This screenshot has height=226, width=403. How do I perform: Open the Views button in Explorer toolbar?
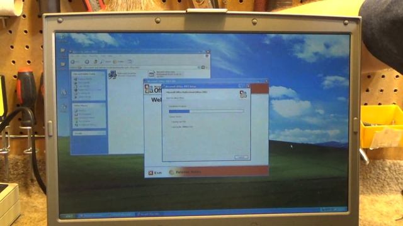[130, 62]
